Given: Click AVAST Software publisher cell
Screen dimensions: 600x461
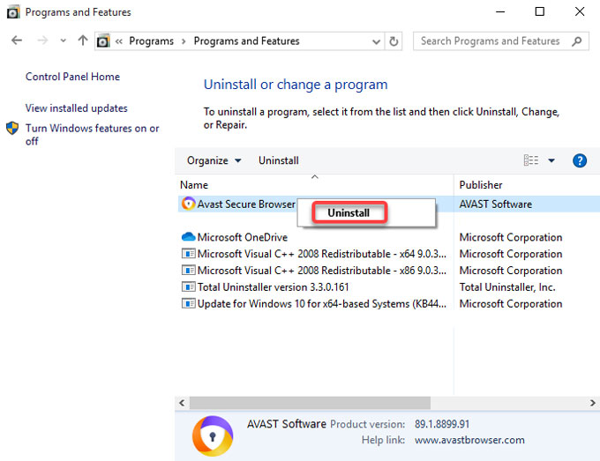Looking at the screenshot, I should coord(496,204).
